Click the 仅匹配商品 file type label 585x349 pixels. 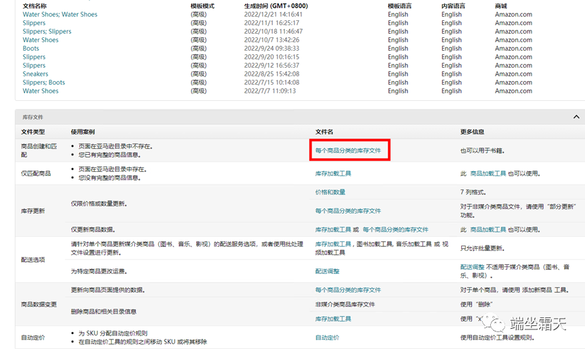coord(36,173)
